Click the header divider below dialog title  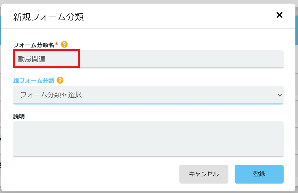148,29
